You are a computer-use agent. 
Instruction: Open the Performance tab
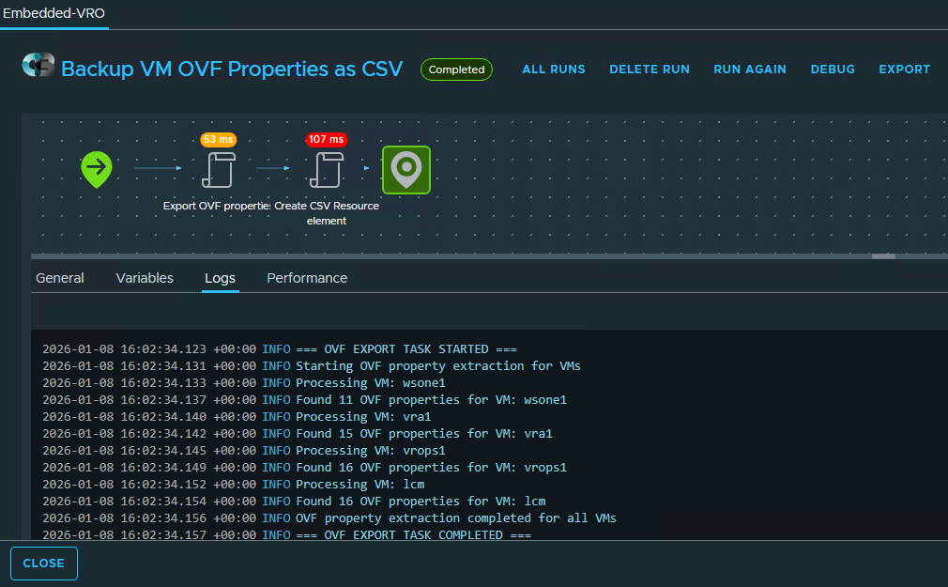tap(307, 278)
